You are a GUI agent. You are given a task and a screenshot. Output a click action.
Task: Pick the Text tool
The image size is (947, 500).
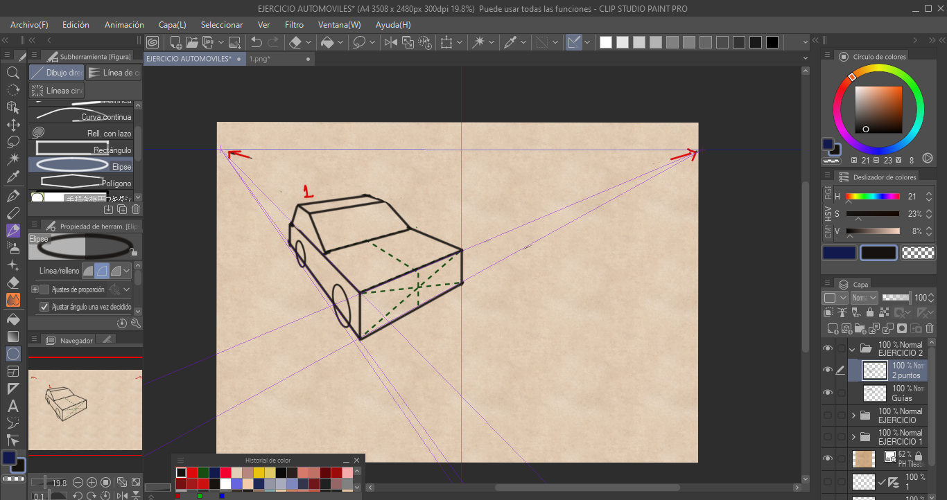[12, 407]
